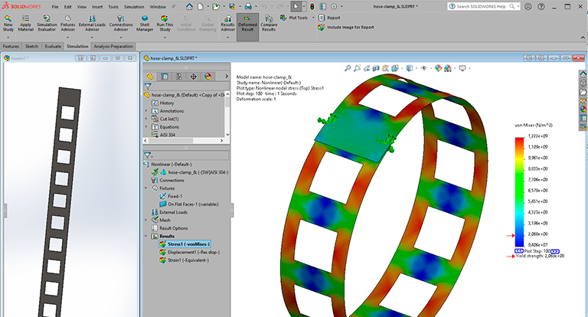Open the Apply Material tool

tap(26, 18)
